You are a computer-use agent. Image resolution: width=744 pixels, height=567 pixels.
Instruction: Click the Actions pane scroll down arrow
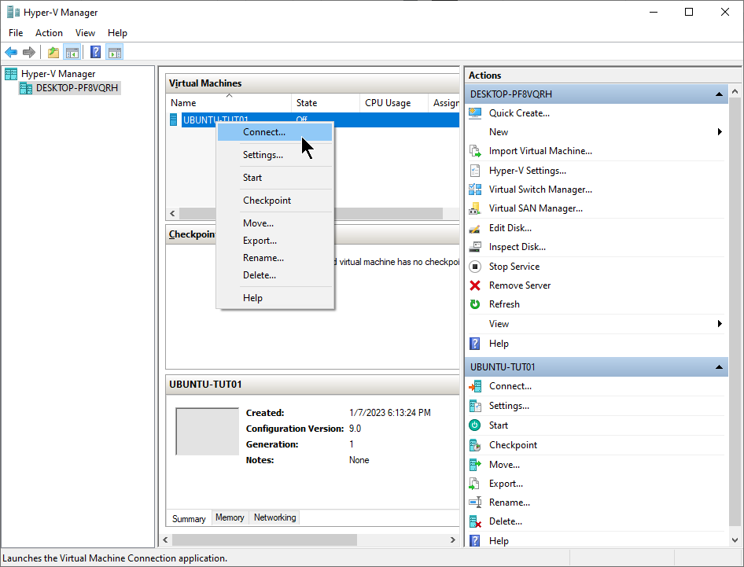[735, 540]
